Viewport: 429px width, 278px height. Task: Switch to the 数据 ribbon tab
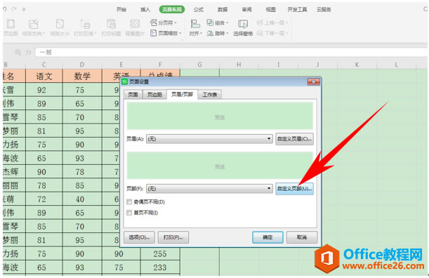[x=223, y=10]
